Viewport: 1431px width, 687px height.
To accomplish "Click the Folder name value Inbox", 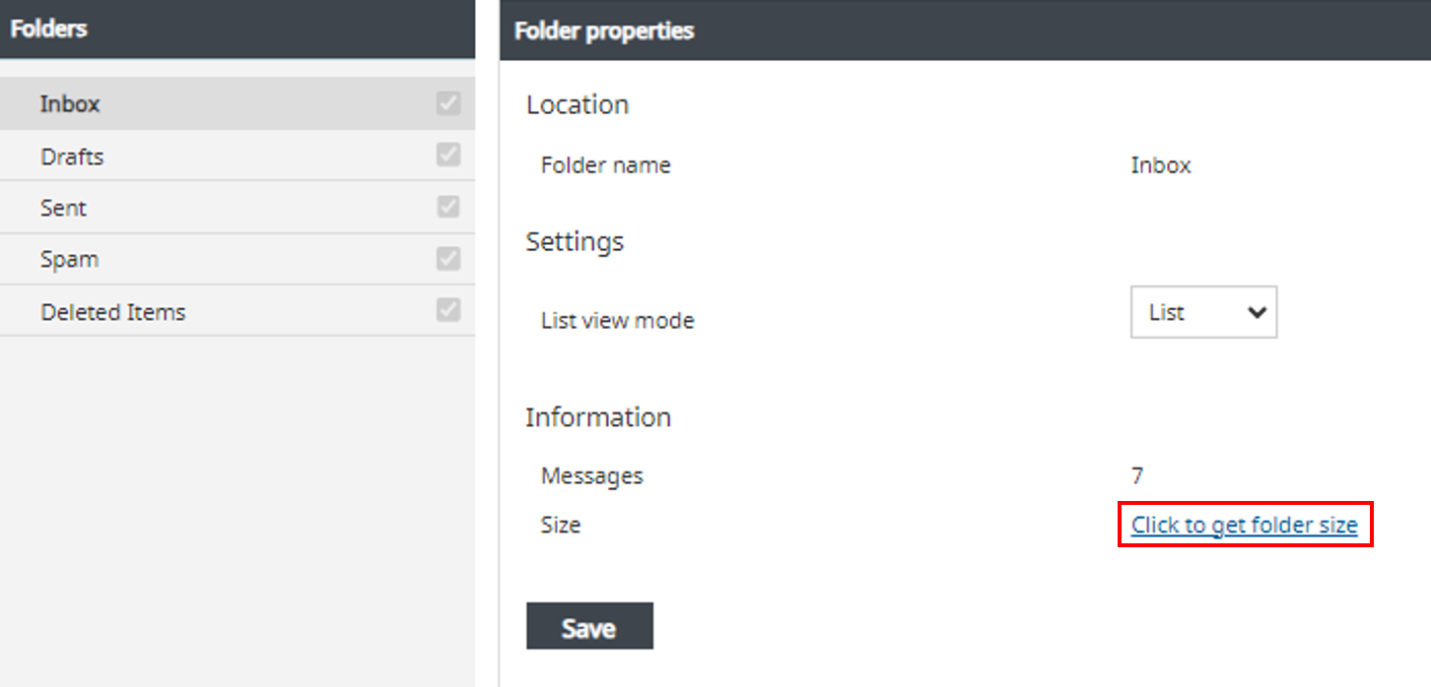I will (1160, 164).
